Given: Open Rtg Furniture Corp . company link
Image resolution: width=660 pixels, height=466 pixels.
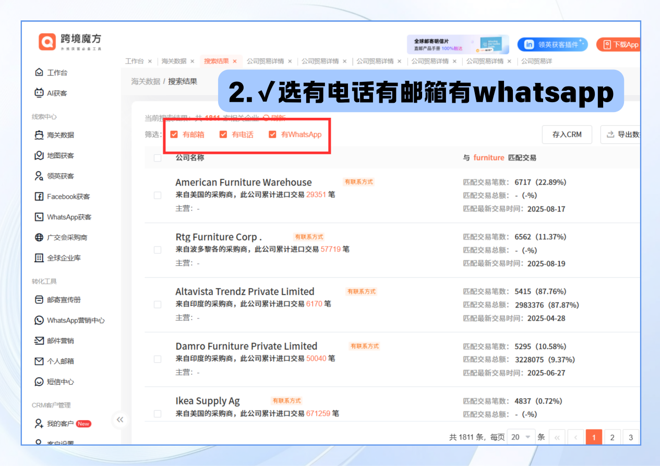Looking at the screenshot, I should pyautogui.click(x=219, y=237).
